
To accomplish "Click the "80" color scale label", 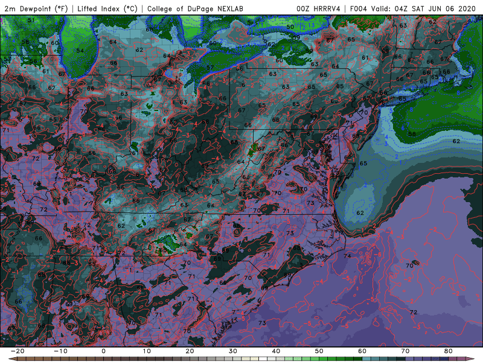I will pyautogui.click(x=449, y=351).
